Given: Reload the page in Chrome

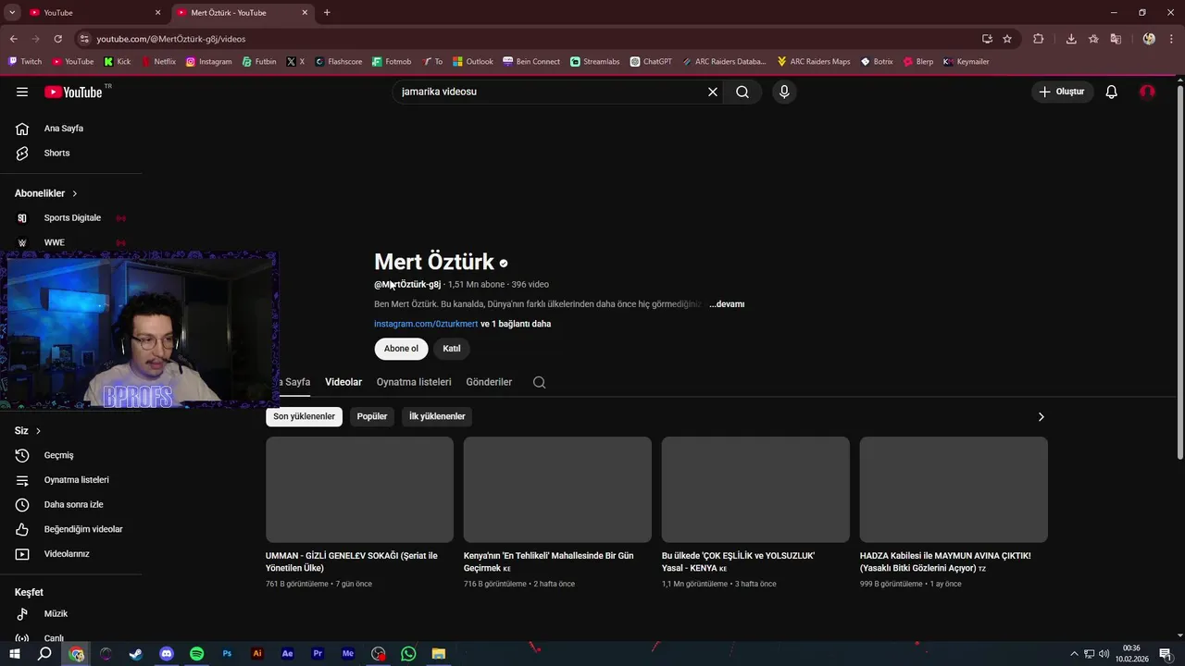Looking at the screenshot, I should tap(57, 39).
